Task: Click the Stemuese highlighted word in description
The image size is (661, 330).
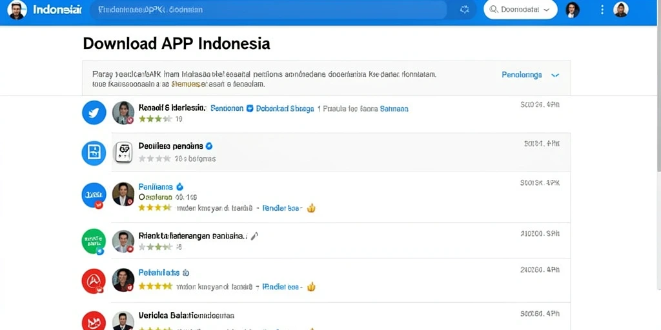Action: point(188,84)
